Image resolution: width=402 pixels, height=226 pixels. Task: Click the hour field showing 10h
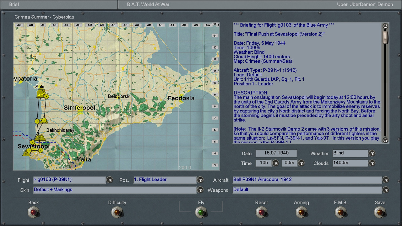pyautogui.click(x=264, y=163)
